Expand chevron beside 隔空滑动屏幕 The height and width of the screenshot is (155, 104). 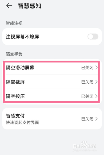(97, 68)
